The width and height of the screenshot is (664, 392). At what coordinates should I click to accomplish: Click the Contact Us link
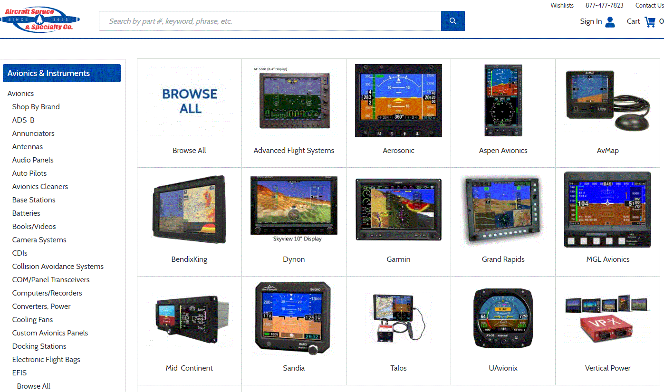649,6
